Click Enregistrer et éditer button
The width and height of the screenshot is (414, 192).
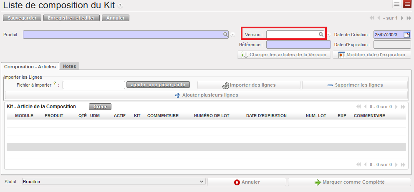point(71,18)
